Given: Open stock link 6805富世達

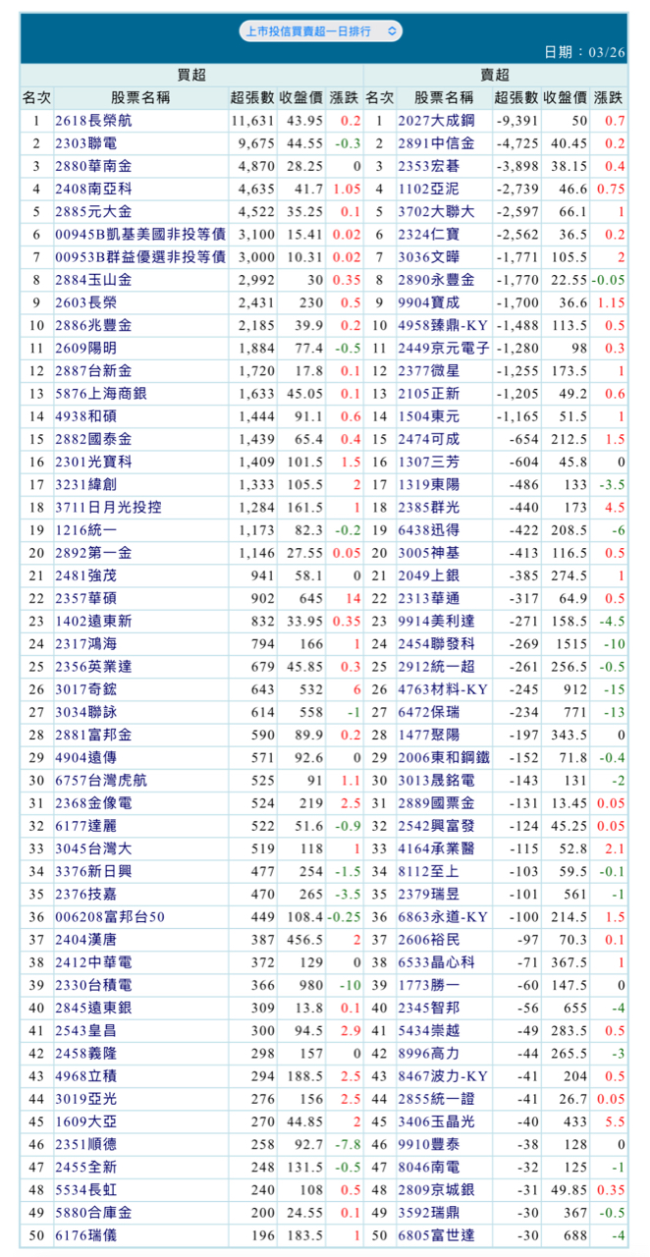Looking at the screenshot, I should point(435,1235).
